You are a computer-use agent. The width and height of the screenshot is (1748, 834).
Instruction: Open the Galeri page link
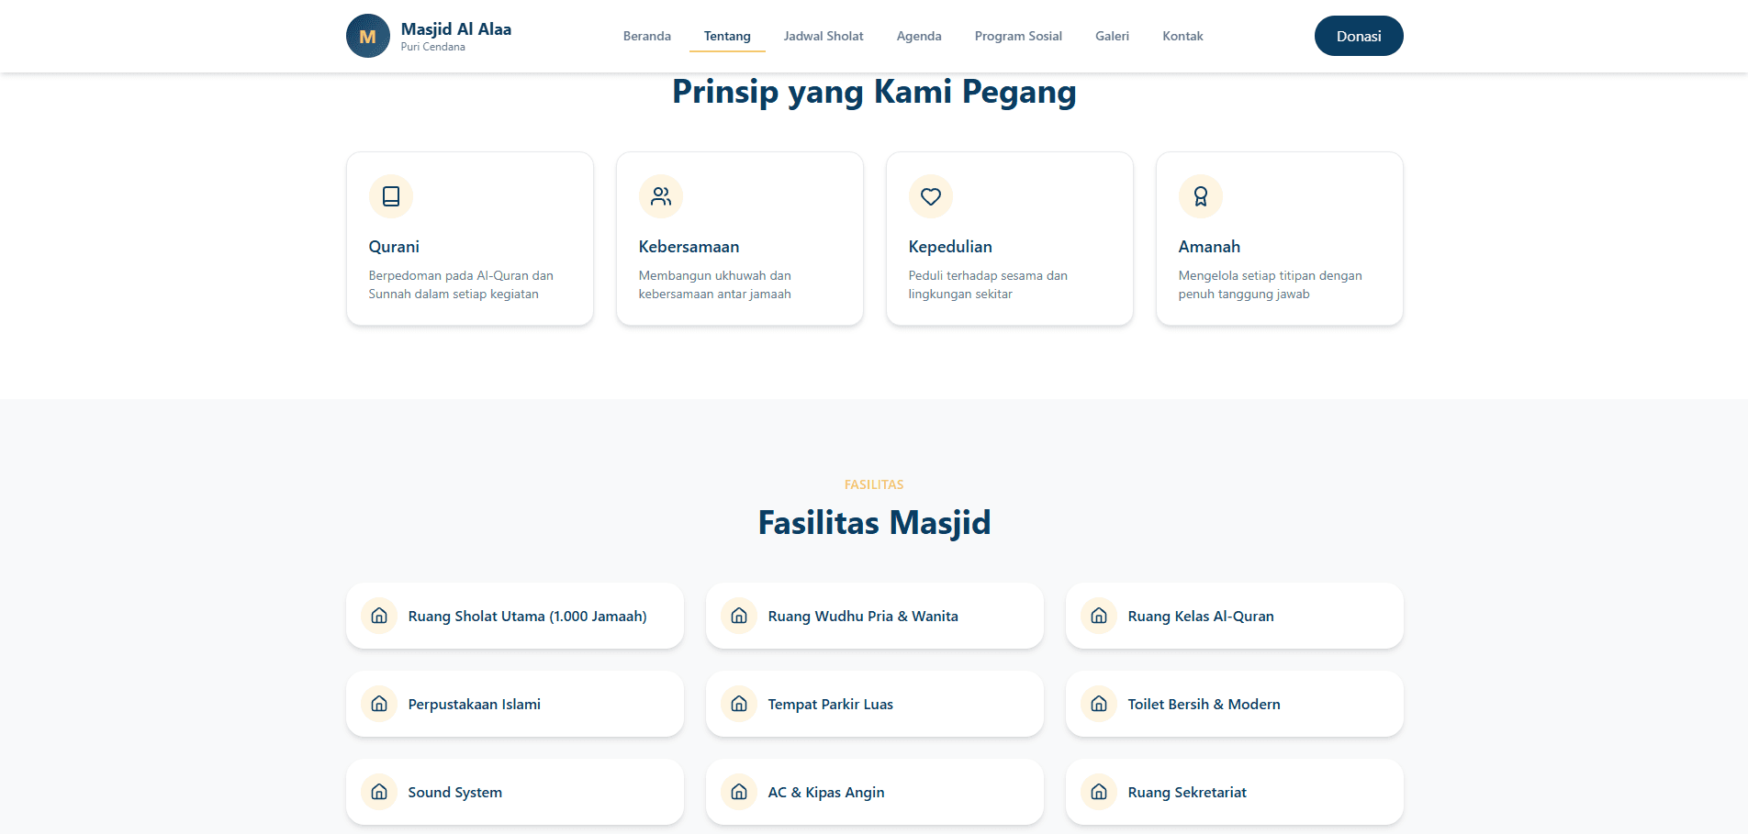(1112, 37)
